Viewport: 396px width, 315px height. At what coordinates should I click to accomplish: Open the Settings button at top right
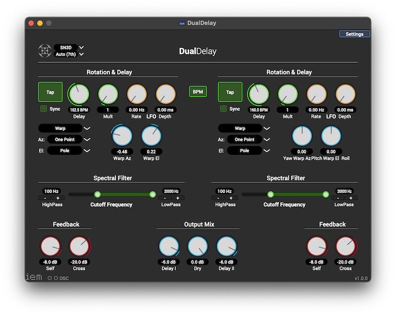[x=354, y=34]
